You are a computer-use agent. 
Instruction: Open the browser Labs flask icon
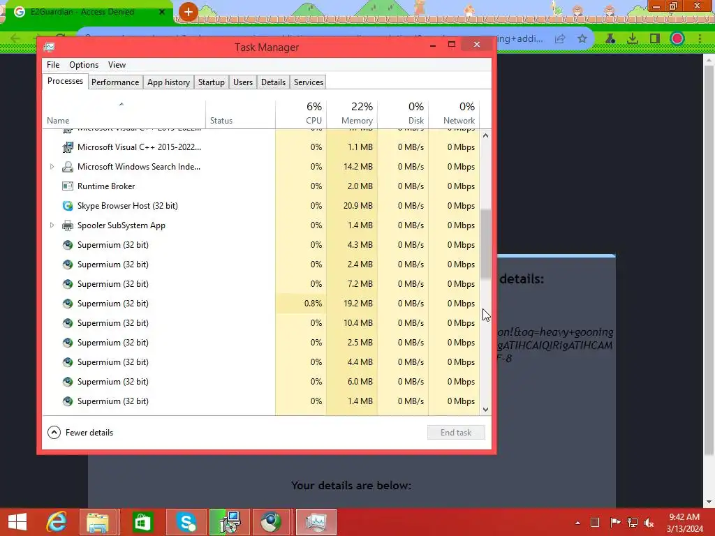610,39
